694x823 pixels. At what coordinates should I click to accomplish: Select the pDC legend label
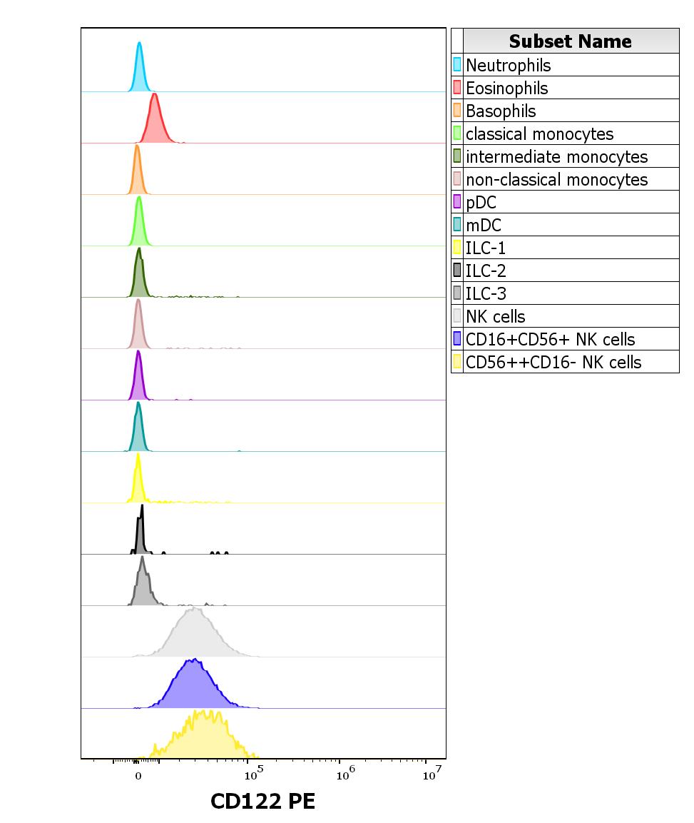(x=481, y=202)
